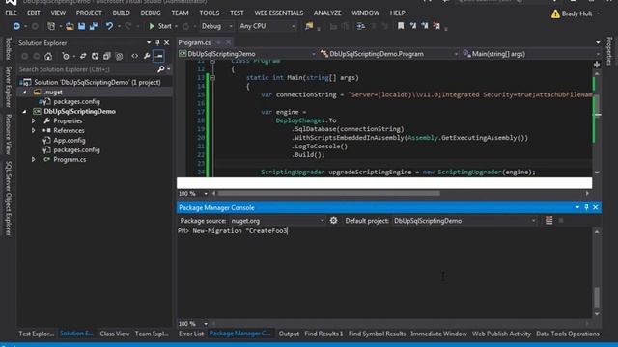Open the Toolbox side panel
The width and height of the screenshot is (618, 347).
pos(9,48)
